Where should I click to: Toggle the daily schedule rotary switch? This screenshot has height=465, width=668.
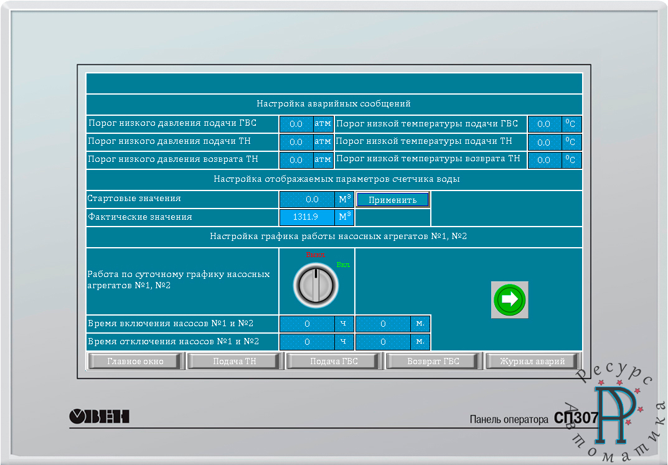point(316,286)
